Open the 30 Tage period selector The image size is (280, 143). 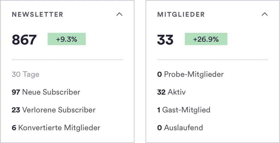click(26, 74)
